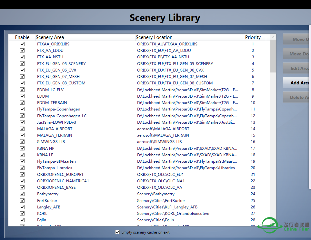The image size is (311, 240).
Task: Disable the FlyTampa-Copenhagen scenery checkbox
Action: tap(22, 109)
